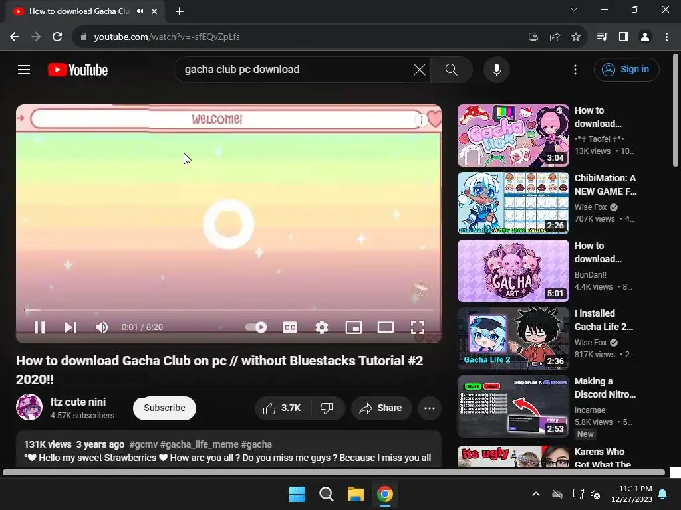Screen dimensions: 681x510
Task: Open the info card icon on video
Action: (421, 120)
